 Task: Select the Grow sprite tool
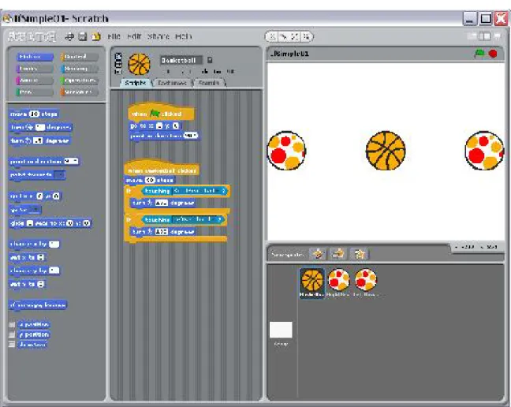click(295, 37)
